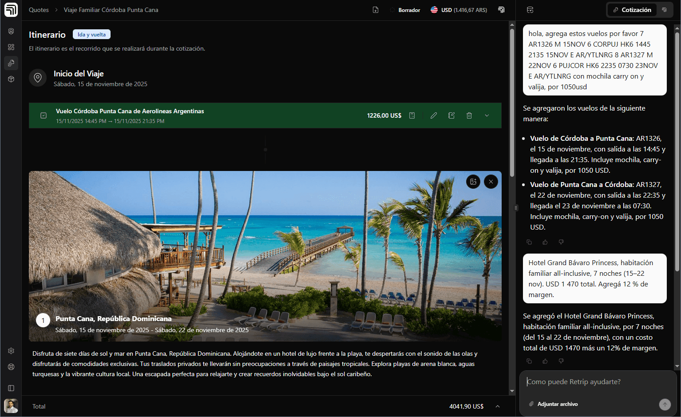Open the flight price calculator icon
Viewport: 681px width, 417px height.
[412, 115]
